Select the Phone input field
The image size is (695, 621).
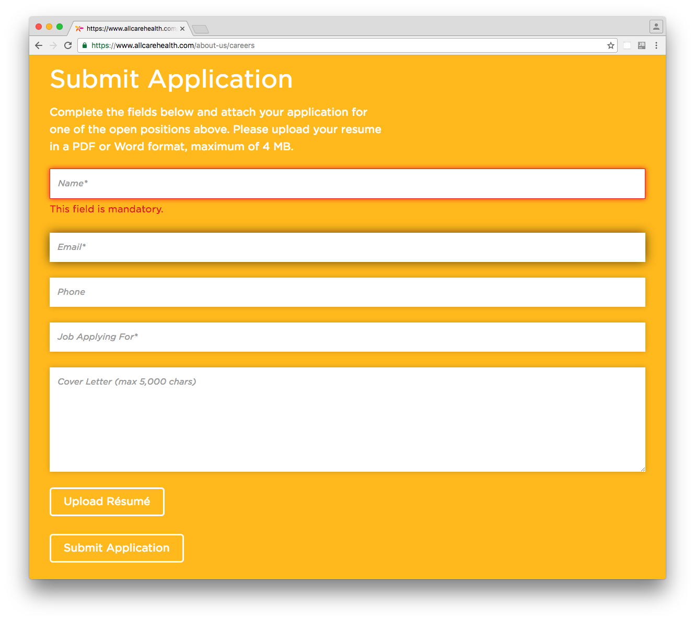coord(347,292)
